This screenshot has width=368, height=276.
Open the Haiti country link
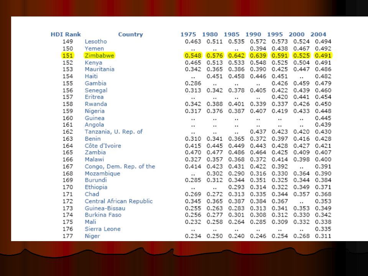pyautogui.click(x=91, y=76)
